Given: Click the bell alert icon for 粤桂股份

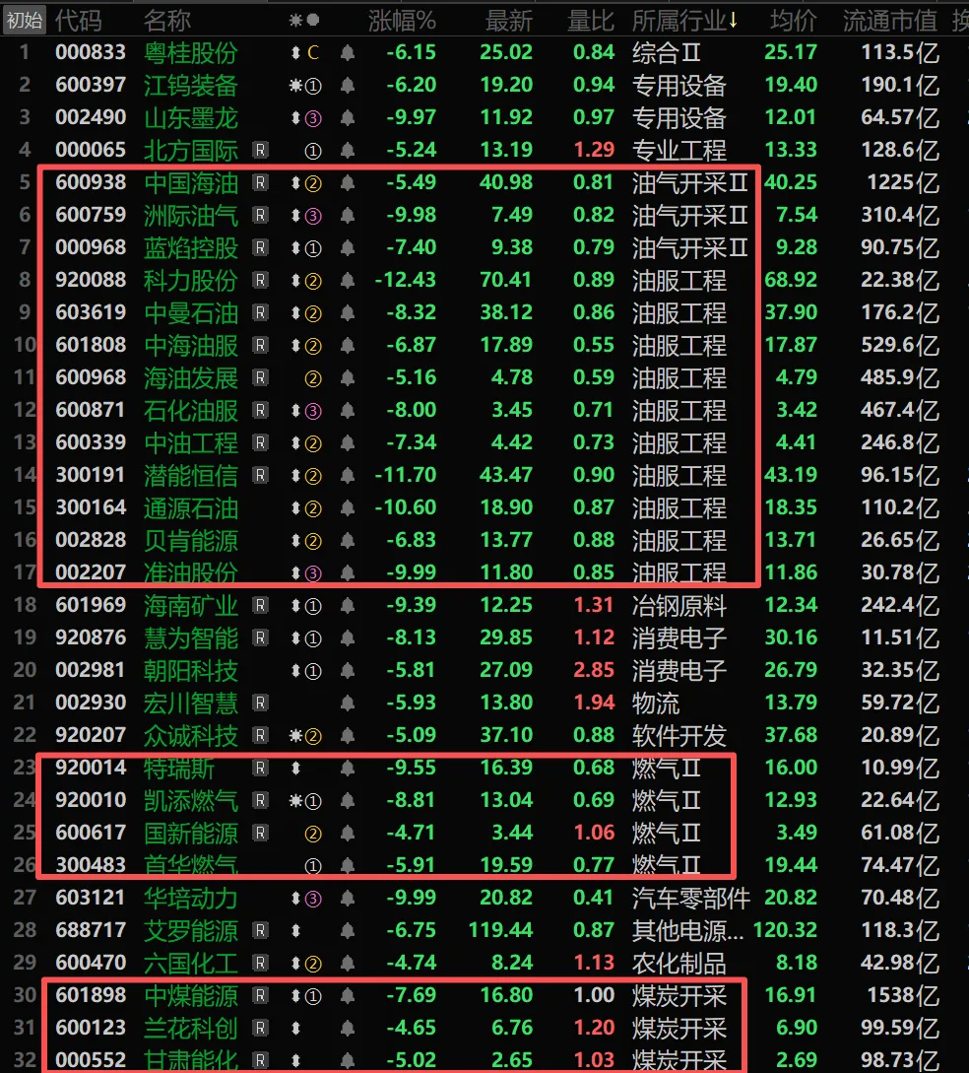Looking at the screenshot, I should [x=348, y=52].
